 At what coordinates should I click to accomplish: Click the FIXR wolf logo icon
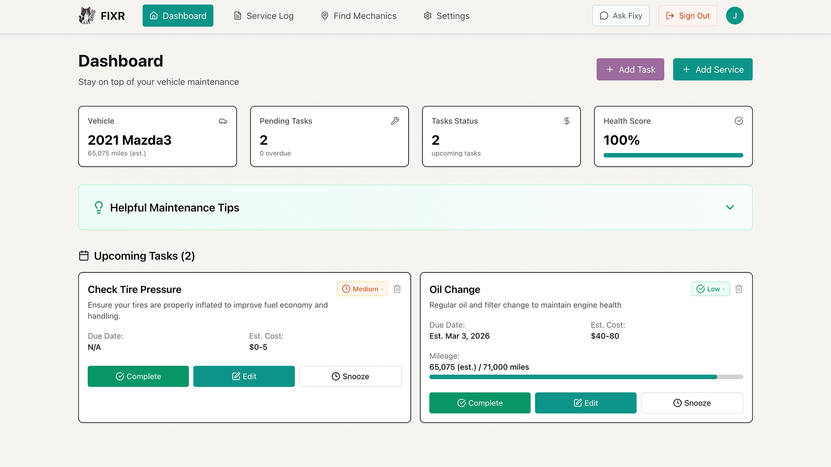[87, 16]
